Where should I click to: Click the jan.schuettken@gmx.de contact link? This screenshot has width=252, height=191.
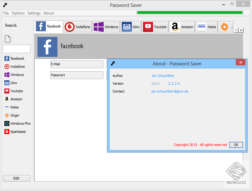[170, 91]
